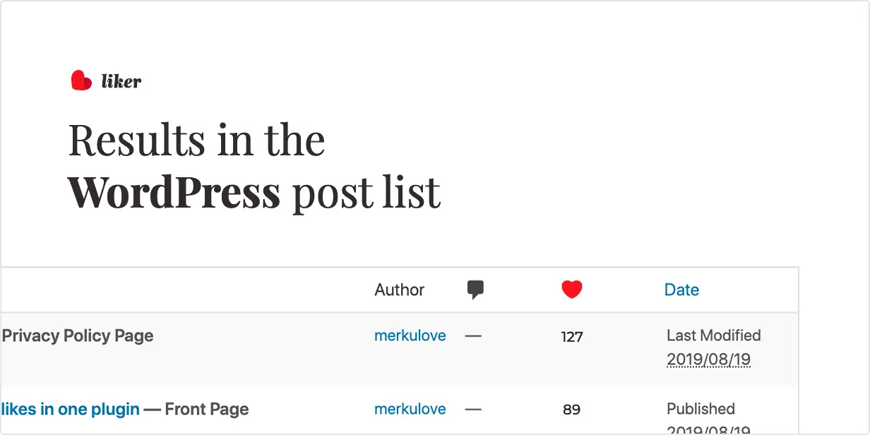Click the comments speech bubble column icon

tap(476, 290)
